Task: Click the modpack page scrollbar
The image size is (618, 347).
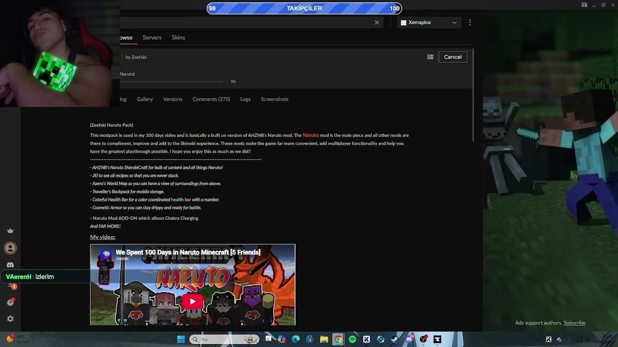Action: tap(474, 95)
